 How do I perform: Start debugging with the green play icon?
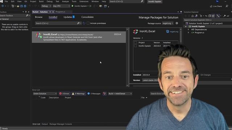(x=72, y=6)
